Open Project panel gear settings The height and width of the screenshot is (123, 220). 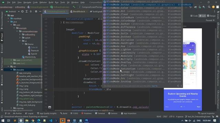click(36, 11)
